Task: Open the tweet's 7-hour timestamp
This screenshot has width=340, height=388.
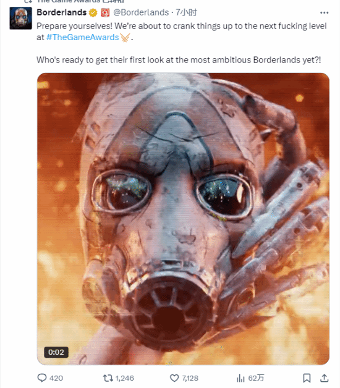Action: coord(186,12)
